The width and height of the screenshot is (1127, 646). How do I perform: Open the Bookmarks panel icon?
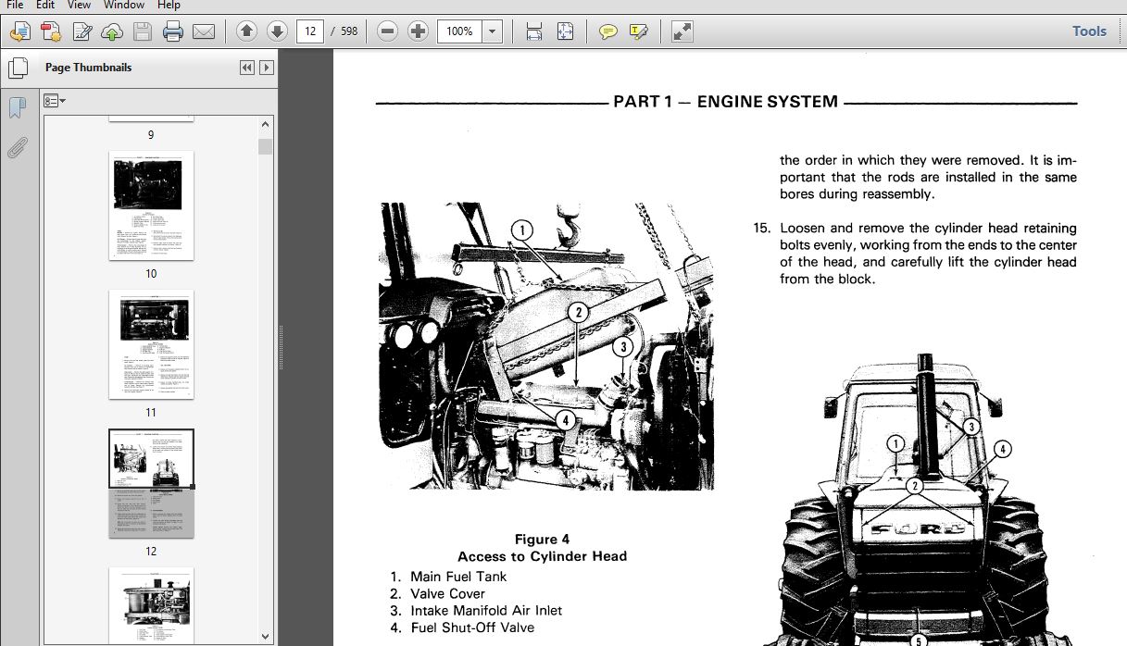17,107
